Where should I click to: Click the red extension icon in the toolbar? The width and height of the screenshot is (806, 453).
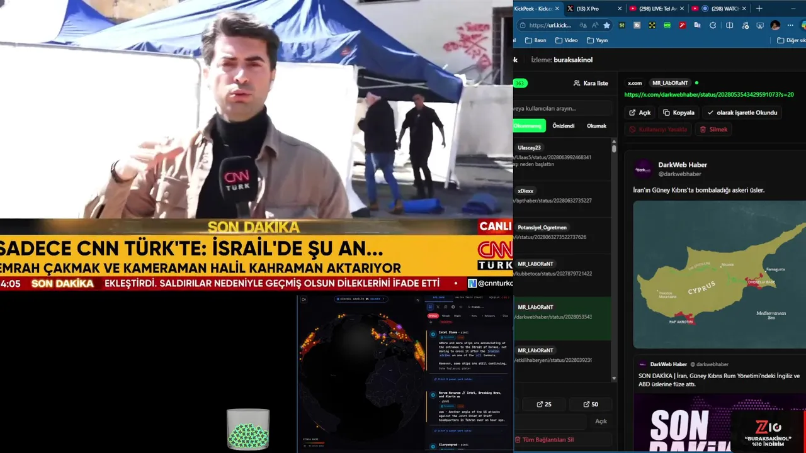click(682, 25)
